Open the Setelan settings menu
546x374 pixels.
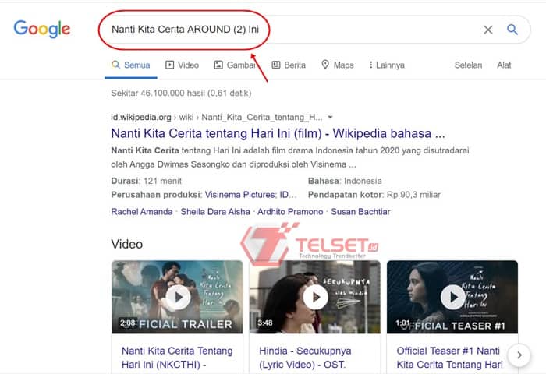(x=468, y=65)
